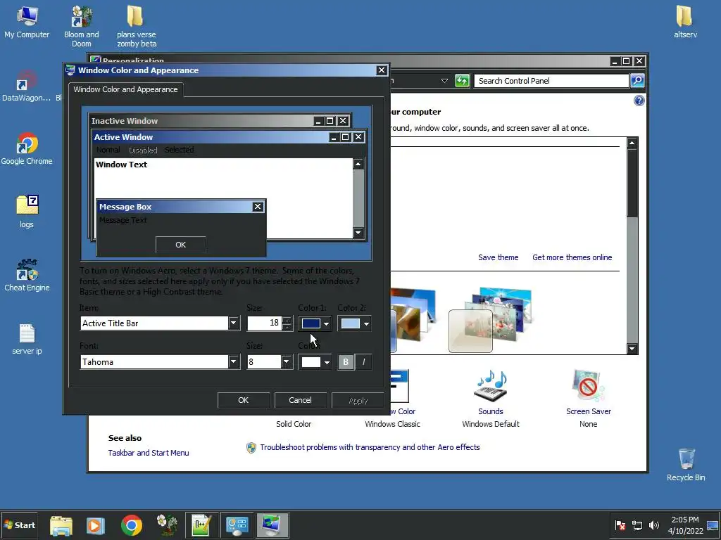Click green refresh arrows in address bar
The height and width of the screenshot is (540, 721).
pyautogui.click(x=462, y=81)
